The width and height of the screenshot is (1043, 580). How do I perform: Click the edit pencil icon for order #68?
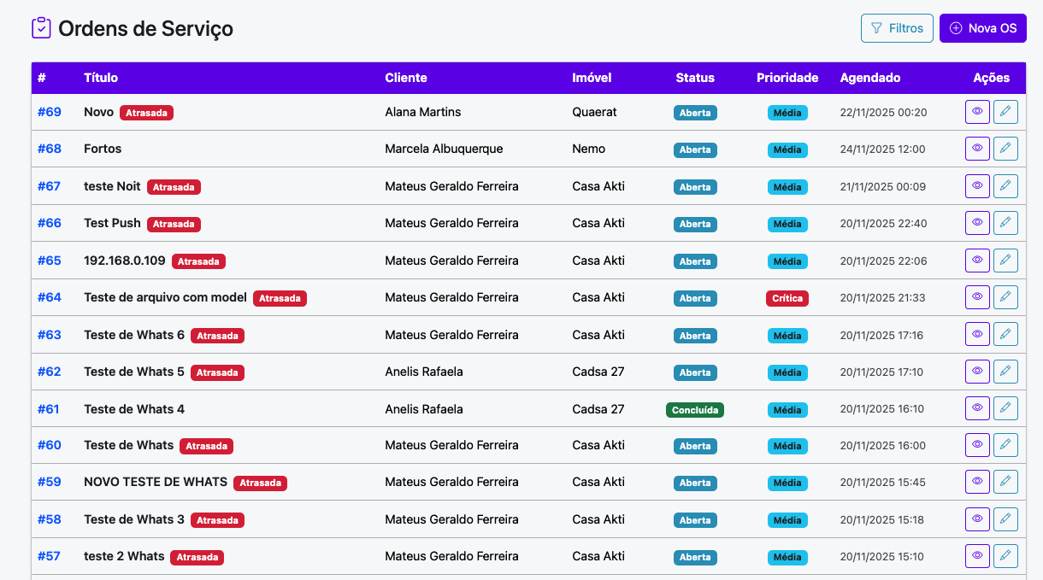1005,149
